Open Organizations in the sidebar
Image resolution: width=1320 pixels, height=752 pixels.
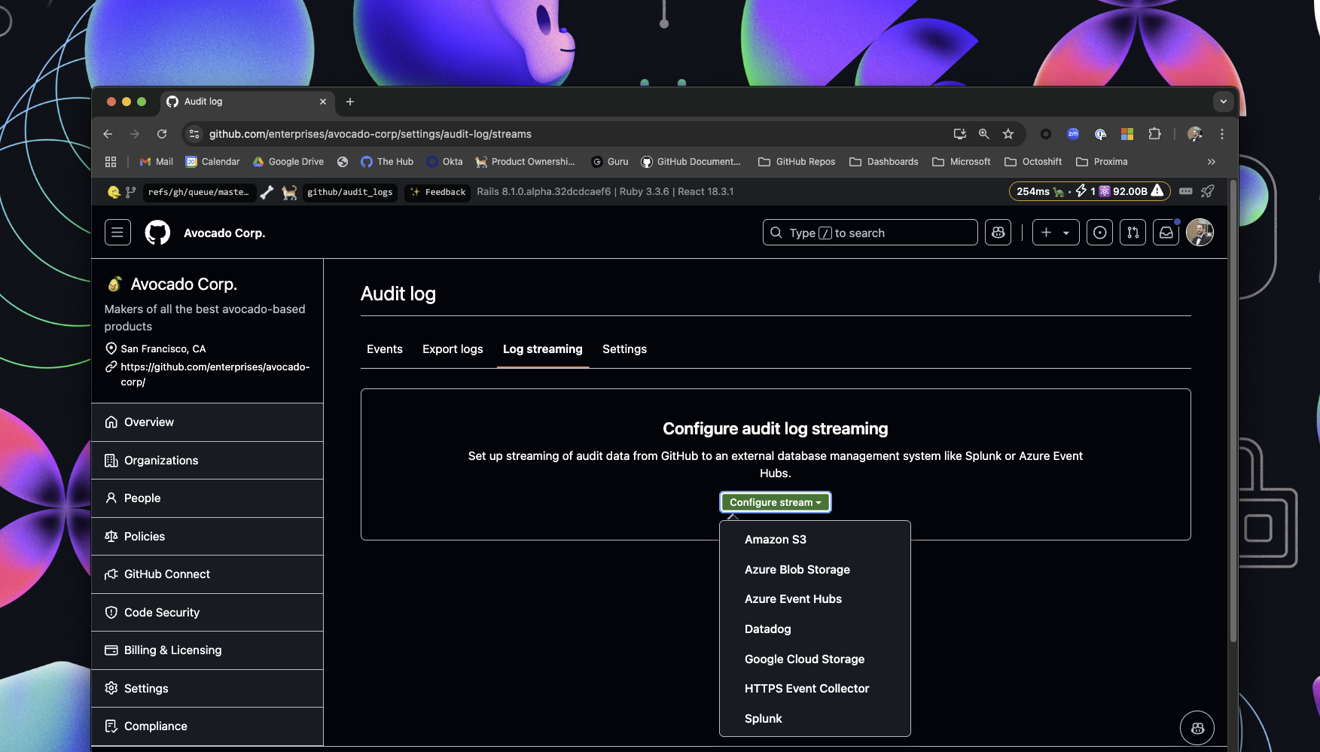click(x=207, y=461)
